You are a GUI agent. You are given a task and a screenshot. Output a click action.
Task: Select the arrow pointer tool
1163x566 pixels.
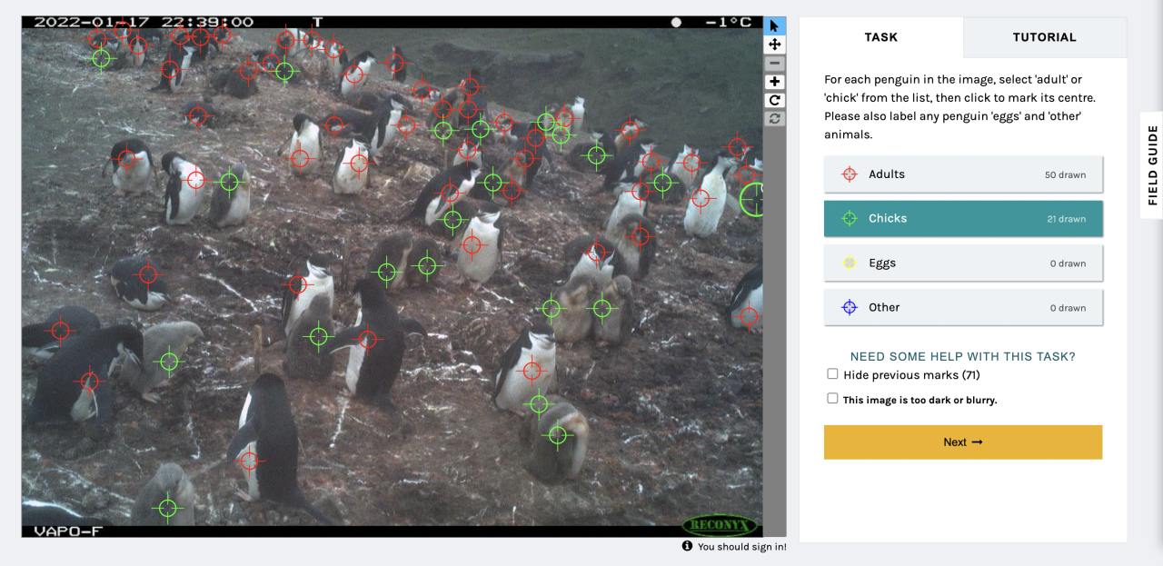point(774,25)
